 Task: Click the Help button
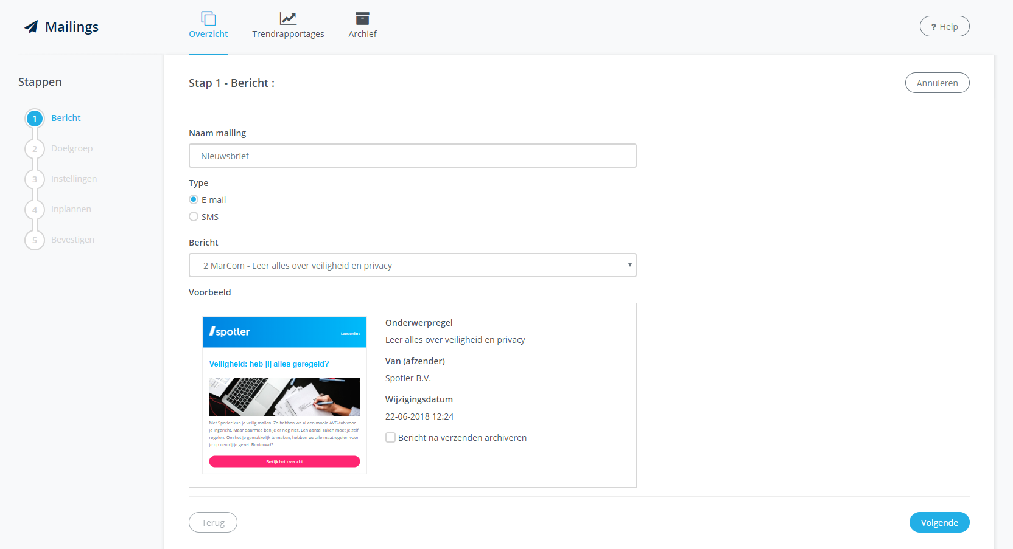(944, 26)
